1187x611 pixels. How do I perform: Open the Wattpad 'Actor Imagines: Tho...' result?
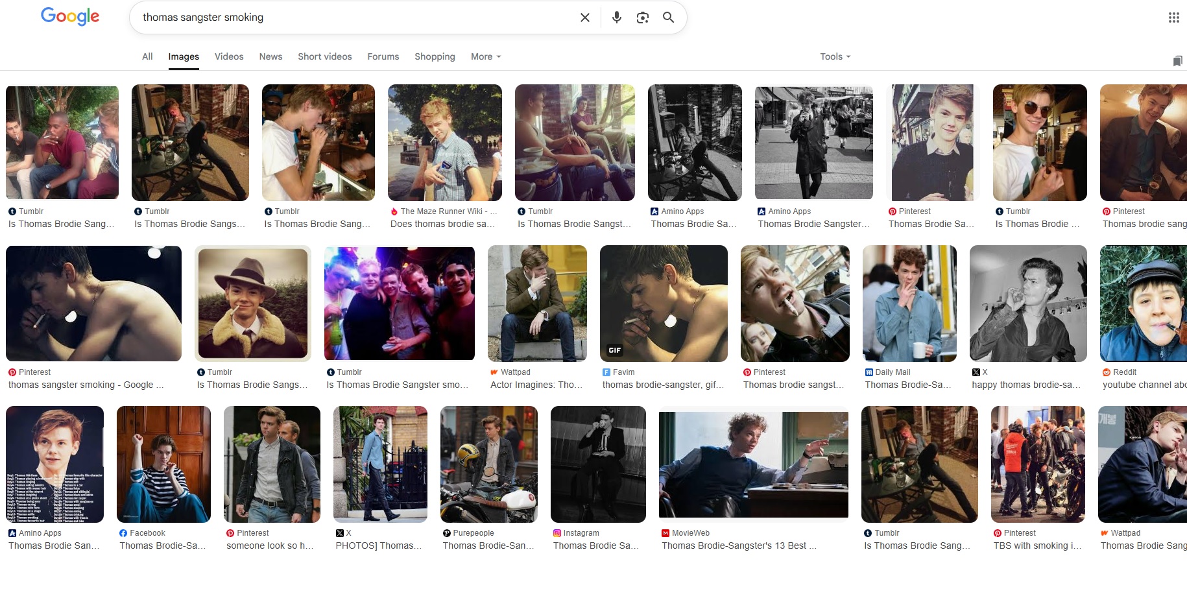[x=536, y=385]
